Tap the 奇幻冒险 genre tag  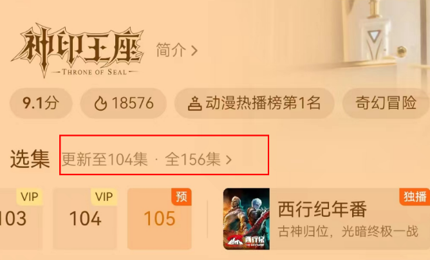[x=386, y=104]
